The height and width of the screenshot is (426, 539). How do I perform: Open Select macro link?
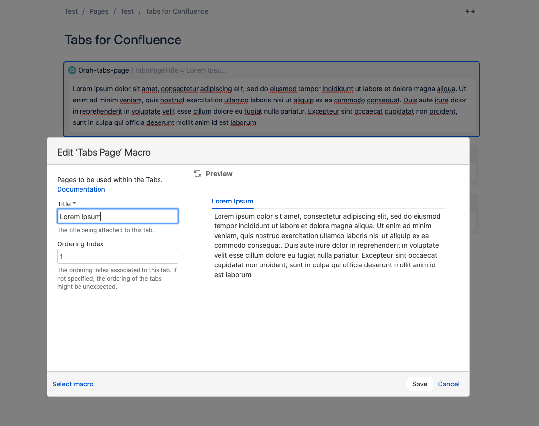(x=73, y=384)
